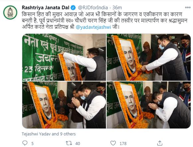Screen dimensions: 193x147
Task: Open "Tejashwi Yadav and 9 others" tagged list
Action: (x=49, y=134)
